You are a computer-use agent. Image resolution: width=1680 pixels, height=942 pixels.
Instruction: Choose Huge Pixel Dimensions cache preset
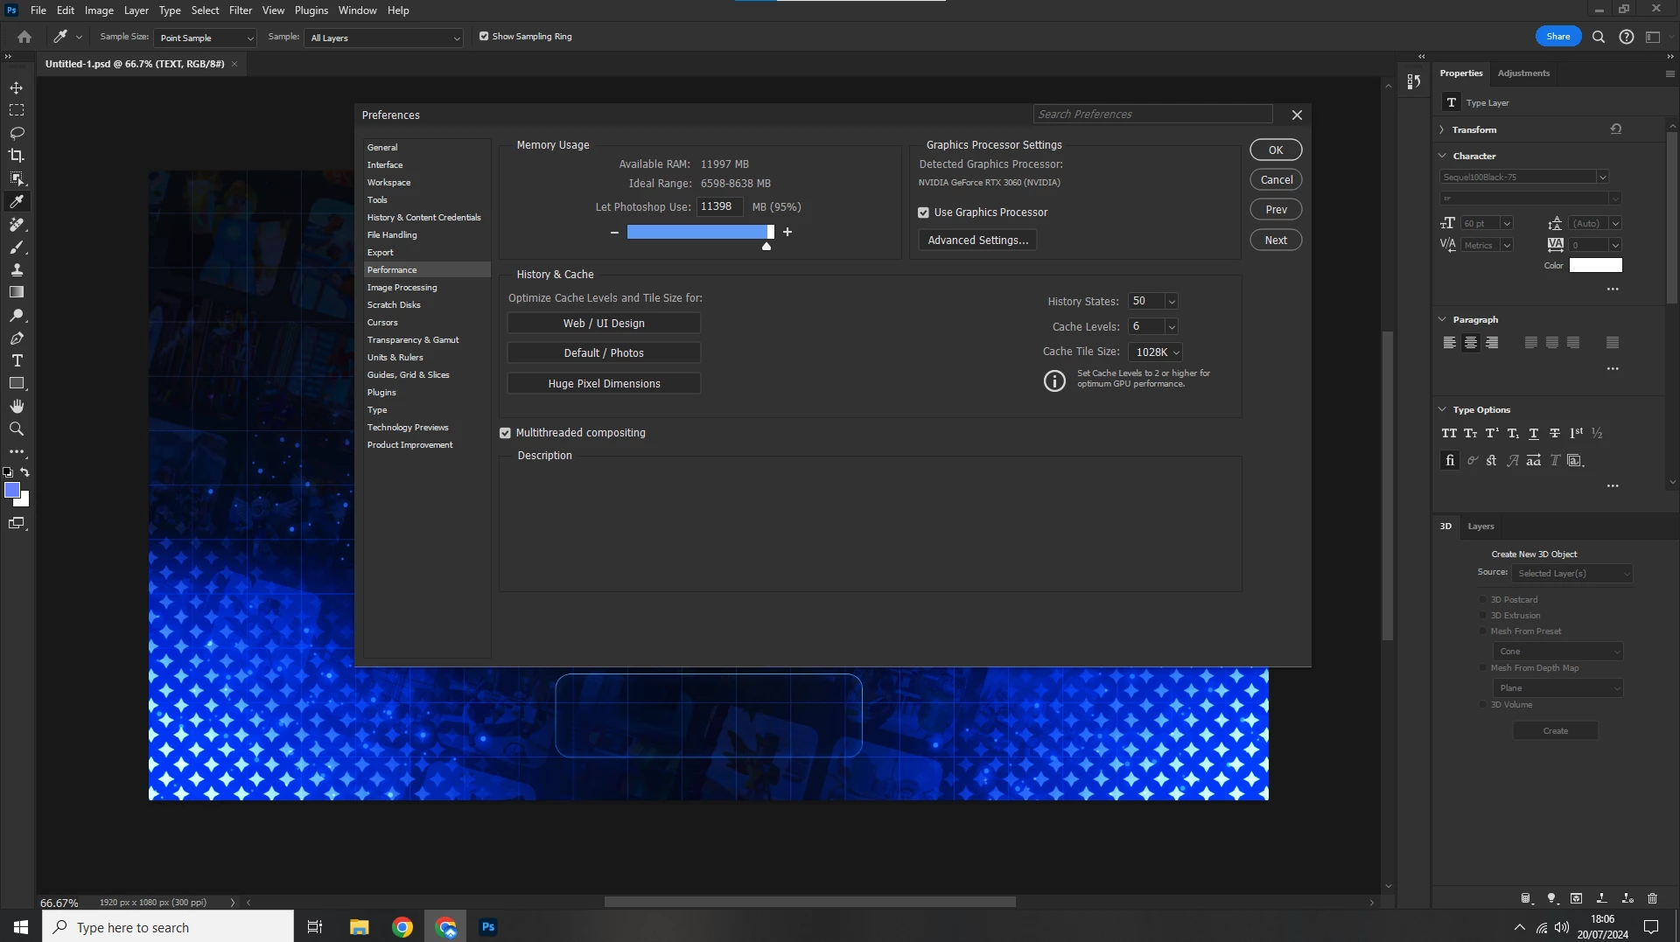pos(604,384)
